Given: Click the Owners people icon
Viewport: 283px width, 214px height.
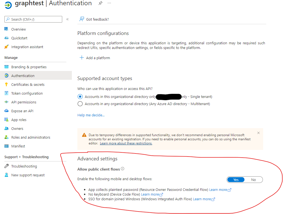Looking at the screenshot, I should pos(6,128).
